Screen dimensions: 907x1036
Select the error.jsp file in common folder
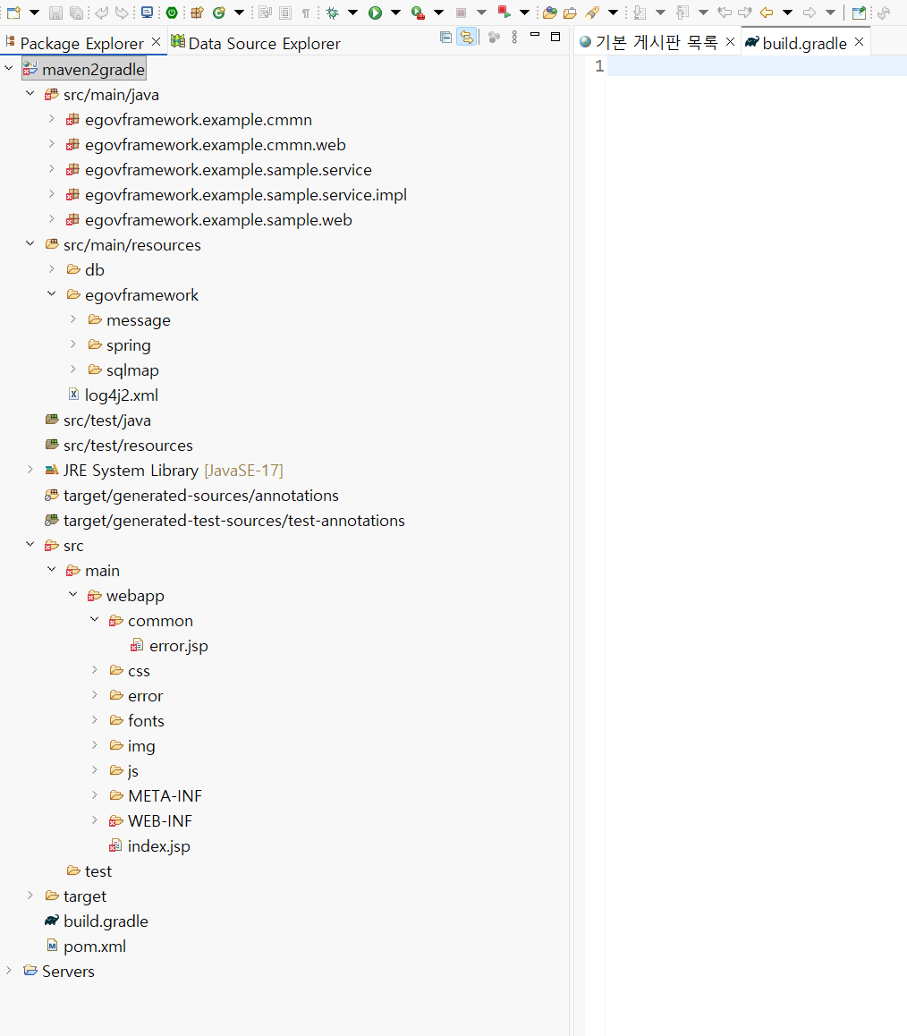(178, 645)
